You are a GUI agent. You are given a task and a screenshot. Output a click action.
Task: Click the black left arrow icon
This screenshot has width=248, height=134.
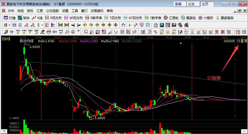coord(73,25)
